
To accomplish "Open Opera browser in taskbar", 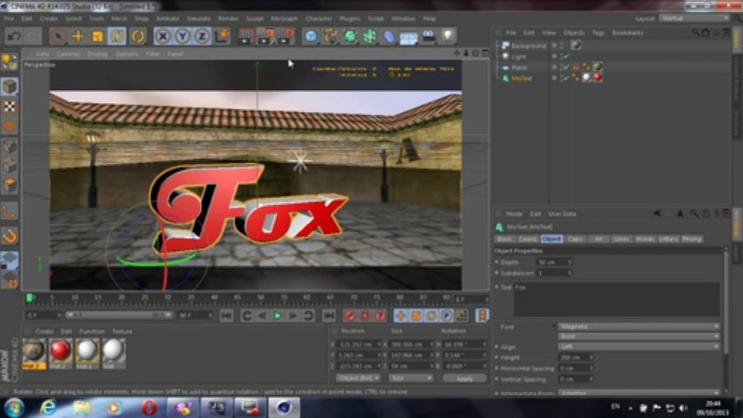I will pyautogui.click(x=149, y=408).
